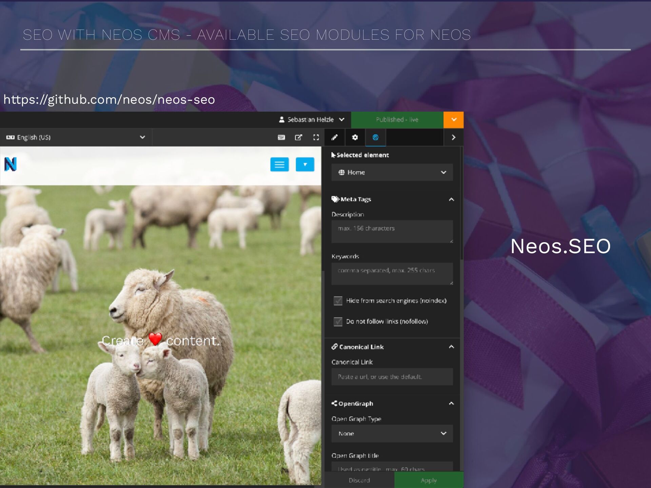Image resolution: width=651 pixels, height=488 pixels.
Task: Click the Canonical Link chain icon
Action: click(x=335, y=346)
